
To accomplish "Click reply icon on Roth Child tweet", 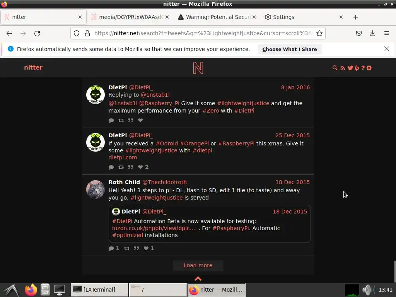I will coord(111,249).
